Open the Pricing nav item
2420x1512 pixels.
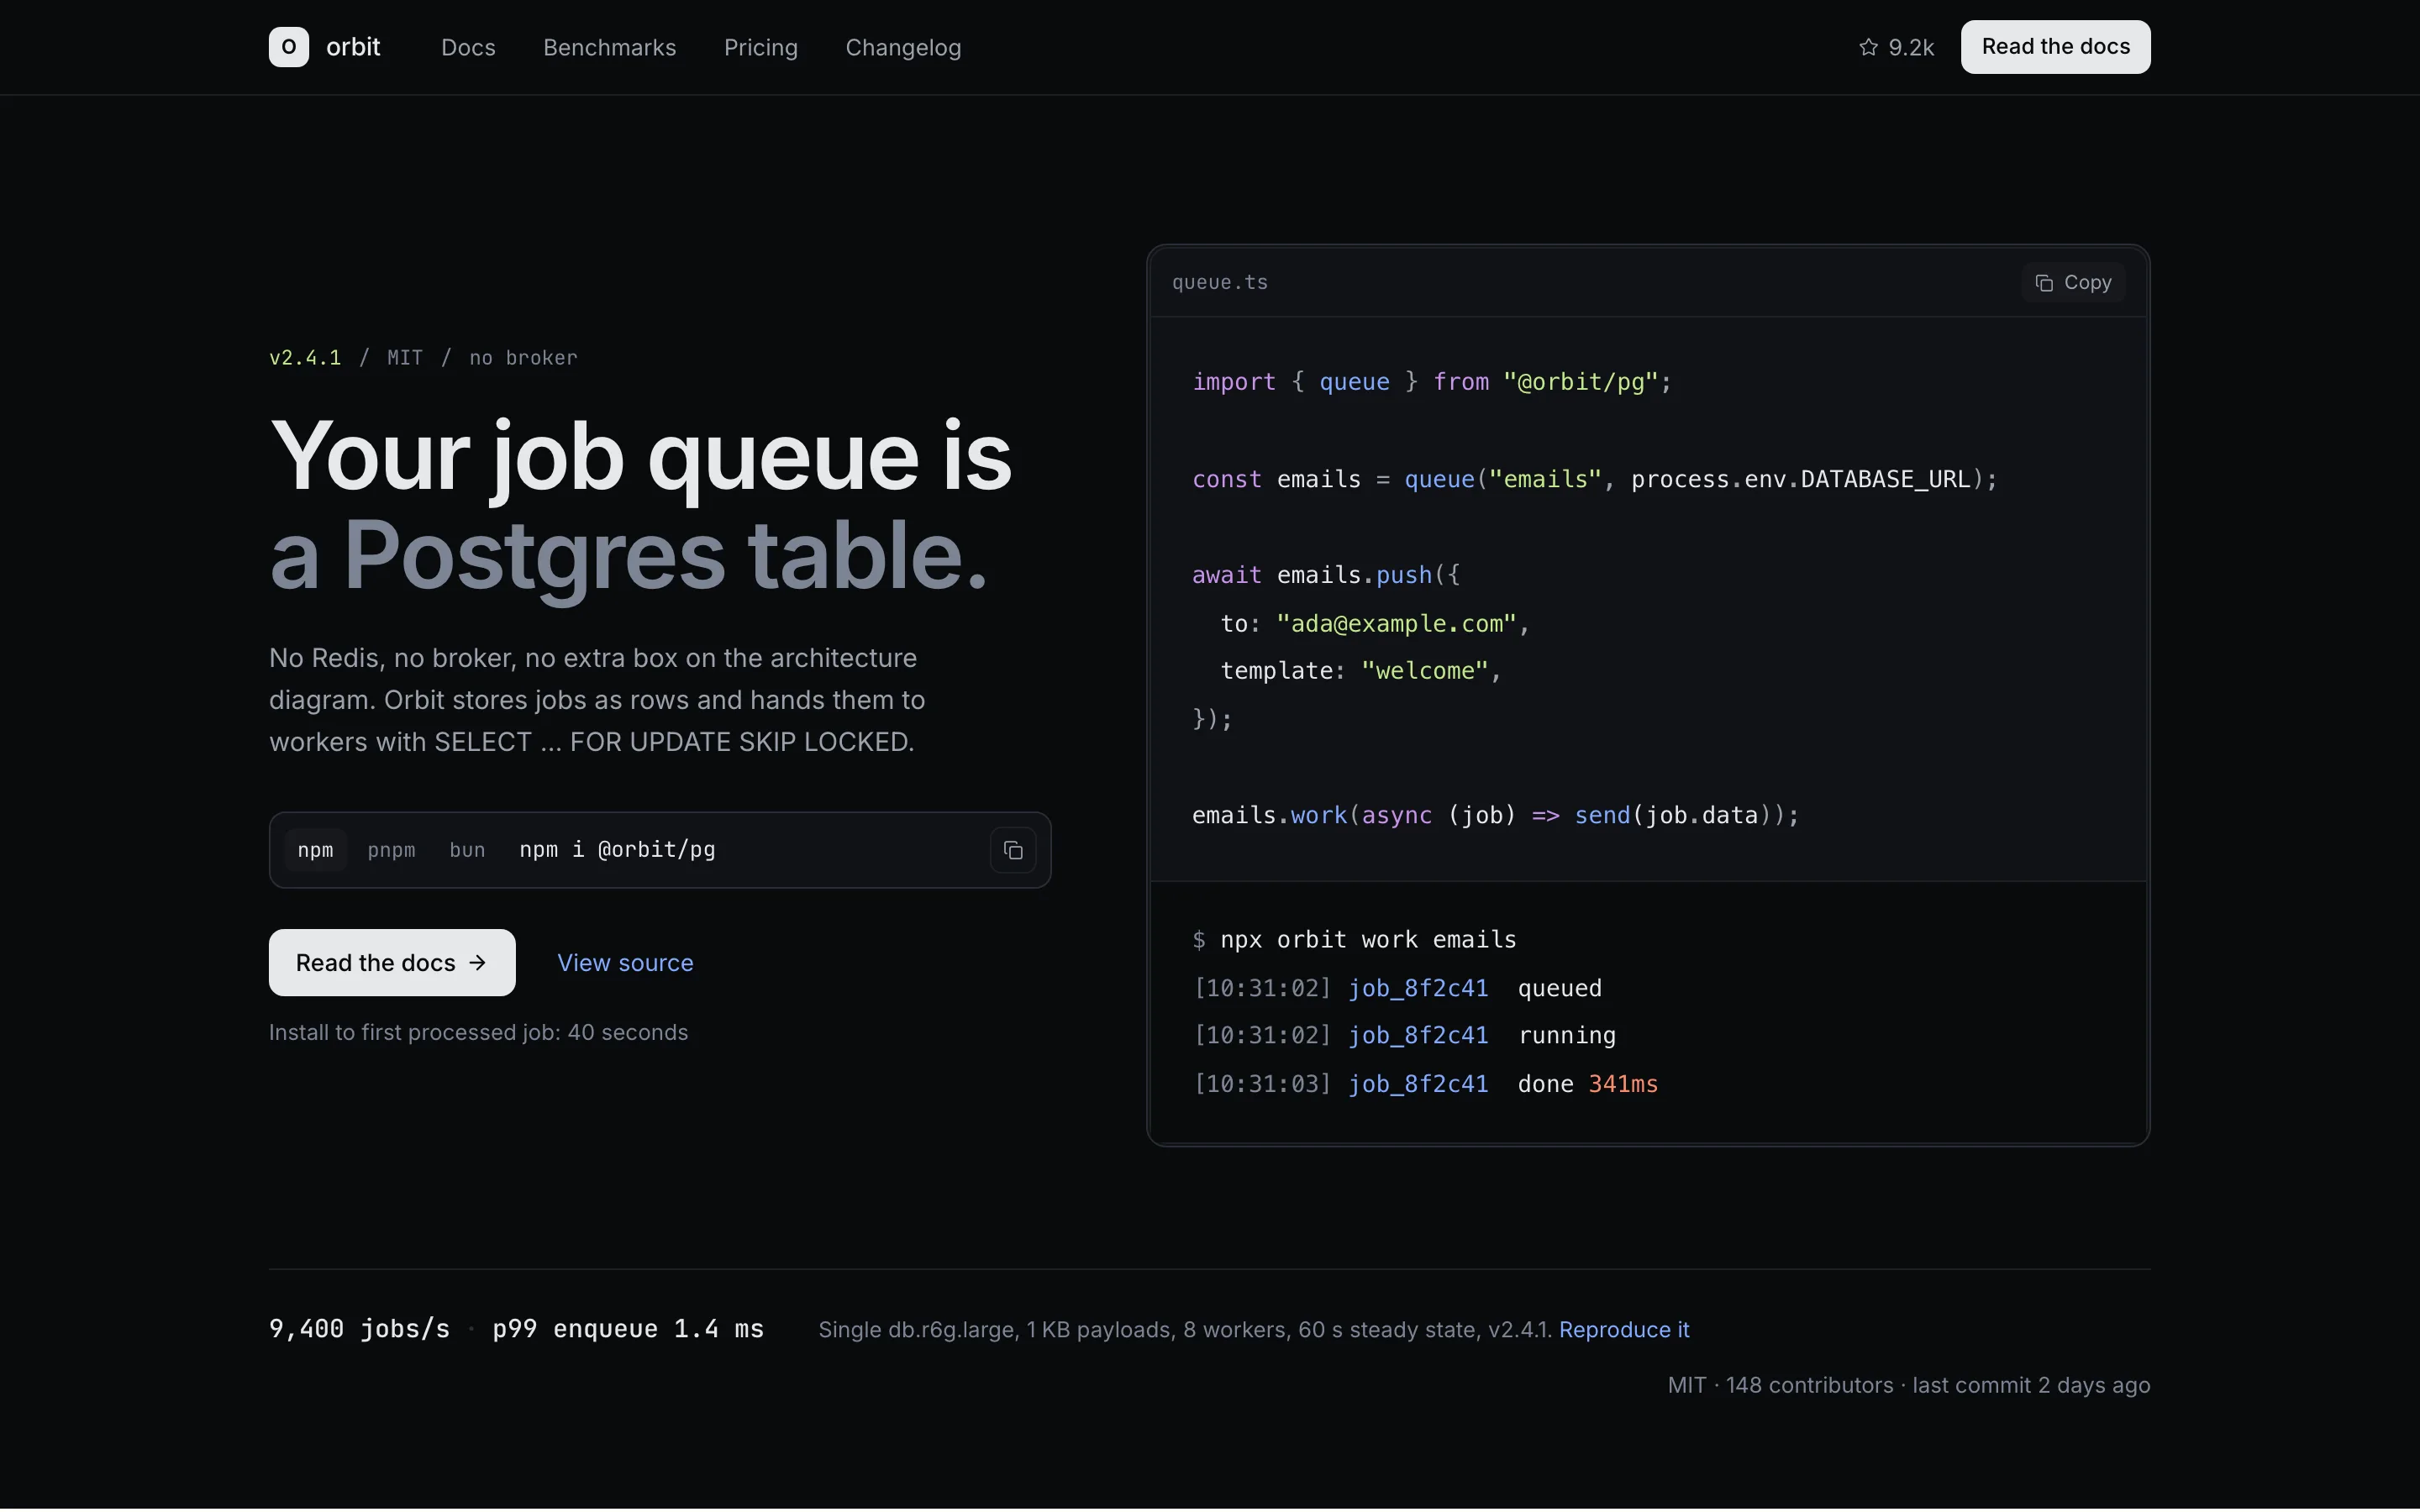point(760,47)
